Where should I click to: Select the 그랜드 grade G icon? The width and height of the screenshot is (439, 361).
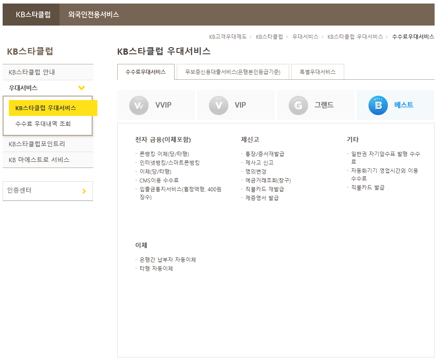pyautogui.click(x=298, y=105)
